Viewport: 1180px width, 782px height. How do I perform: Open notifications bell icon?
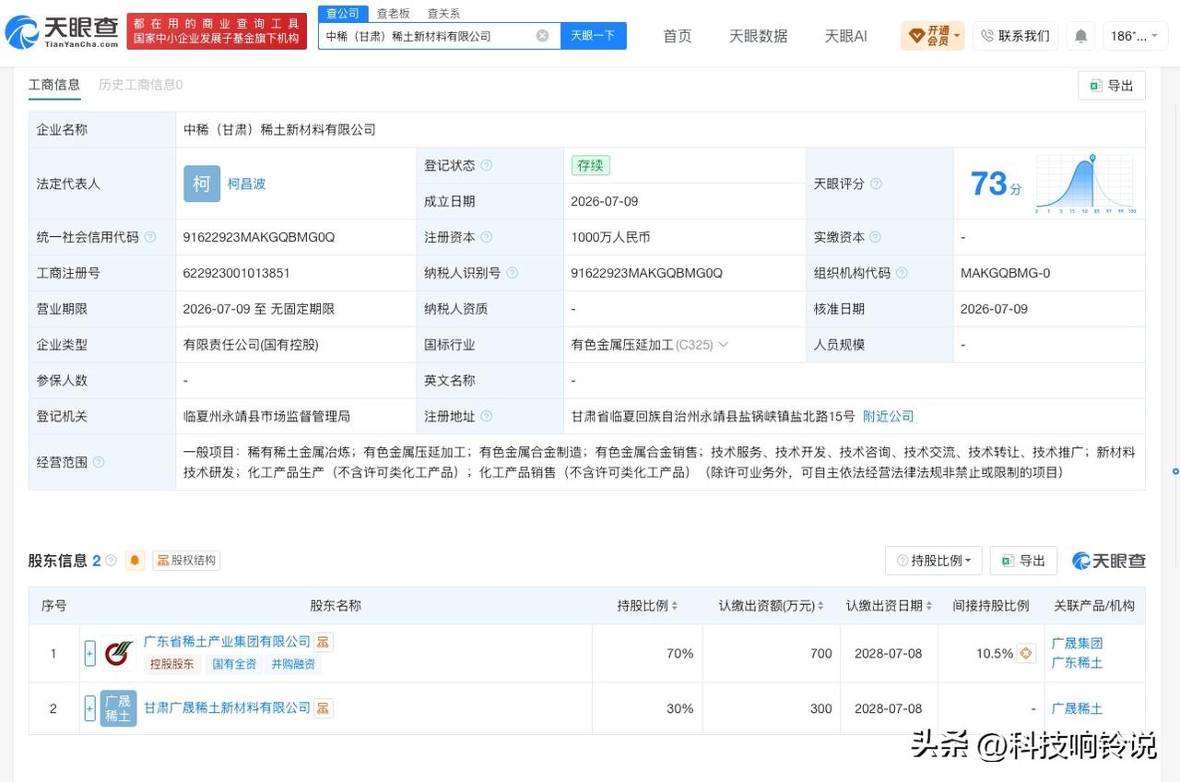point(1080,36)
